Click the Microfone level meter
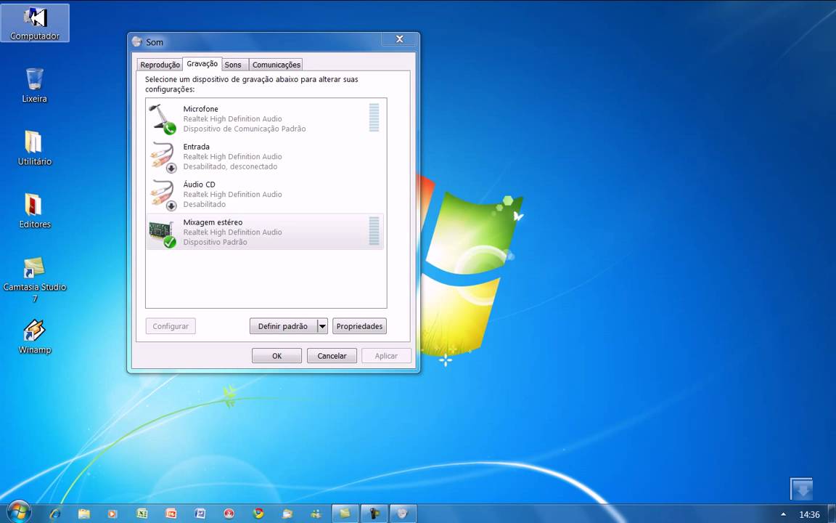Image resolution: width=836 pixels, height=523 pixels. pyautogui.click(x=374, y=118)
